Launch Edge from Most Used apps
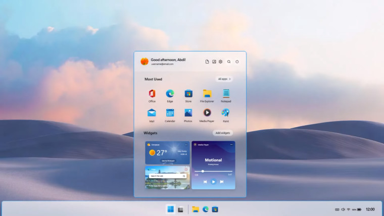This screenshot has width=384, height=216. (x=170, y=96)
